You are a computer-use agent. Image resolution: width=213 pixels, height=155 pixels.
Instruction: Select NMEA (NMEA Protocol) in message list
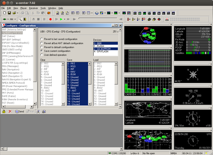point(14,83)
